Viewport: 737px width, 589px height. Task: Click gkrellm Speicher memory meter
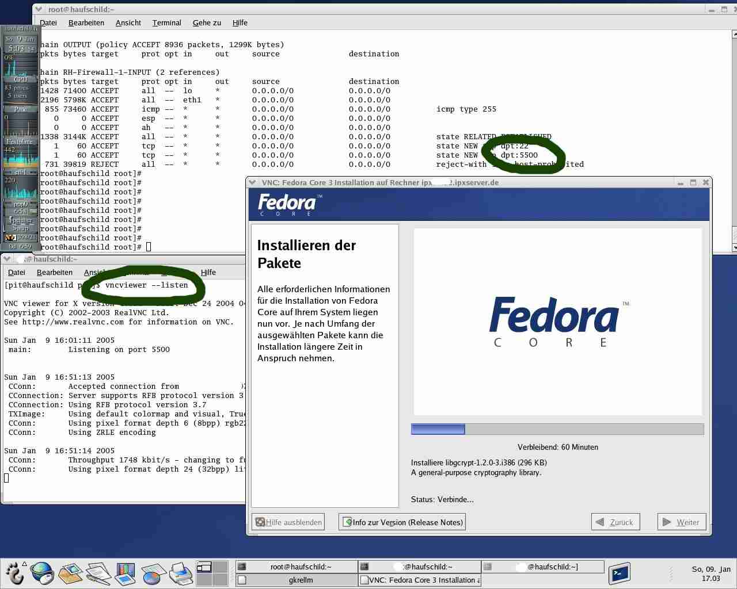click(x=21, y=220)
